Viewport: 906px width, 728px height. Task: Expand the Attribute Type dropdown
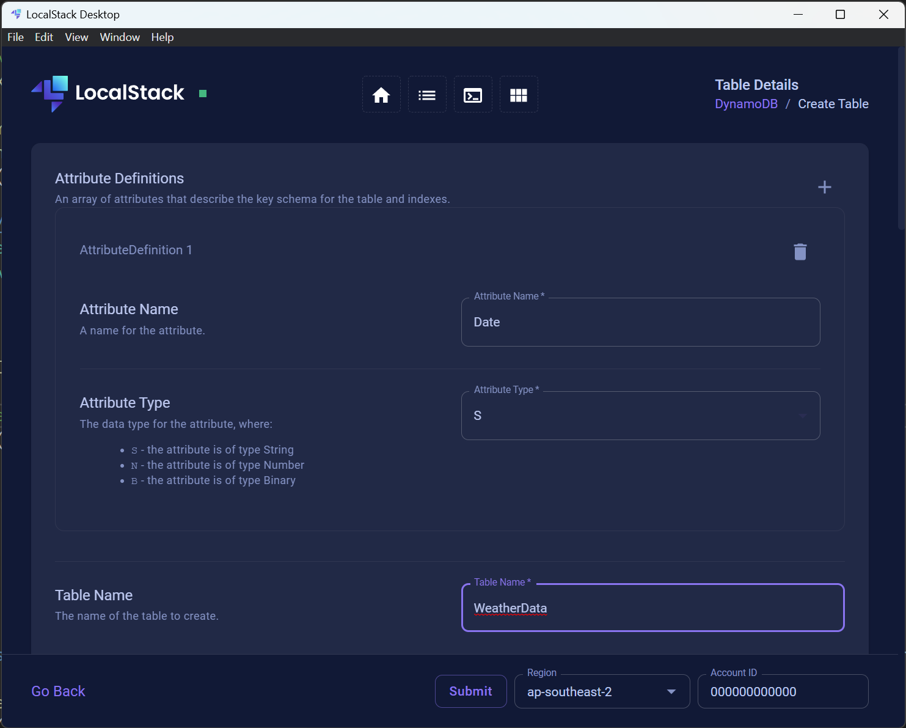click(640, 416)
